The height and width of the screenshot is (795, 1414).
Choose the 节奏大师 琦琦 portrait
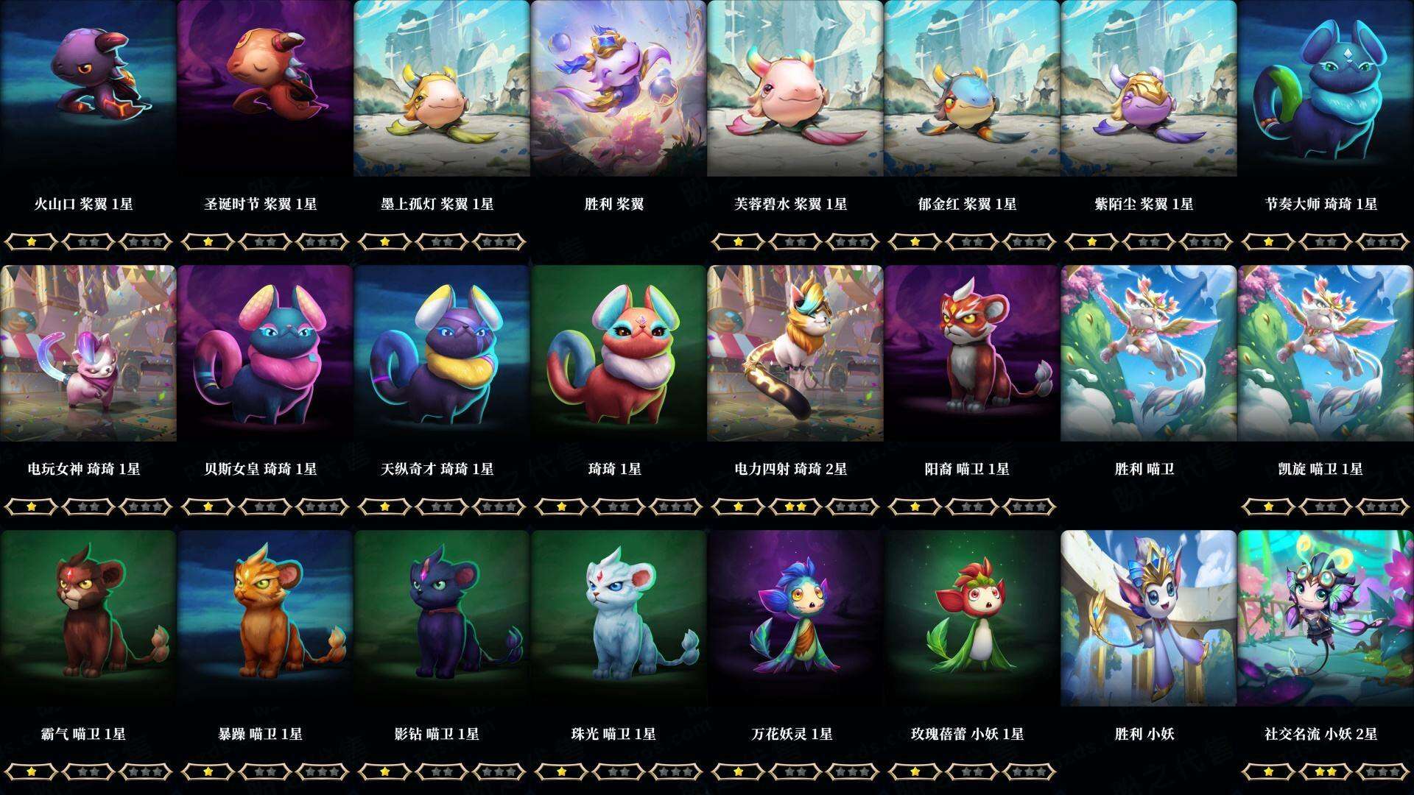[x=1325, y=88]
